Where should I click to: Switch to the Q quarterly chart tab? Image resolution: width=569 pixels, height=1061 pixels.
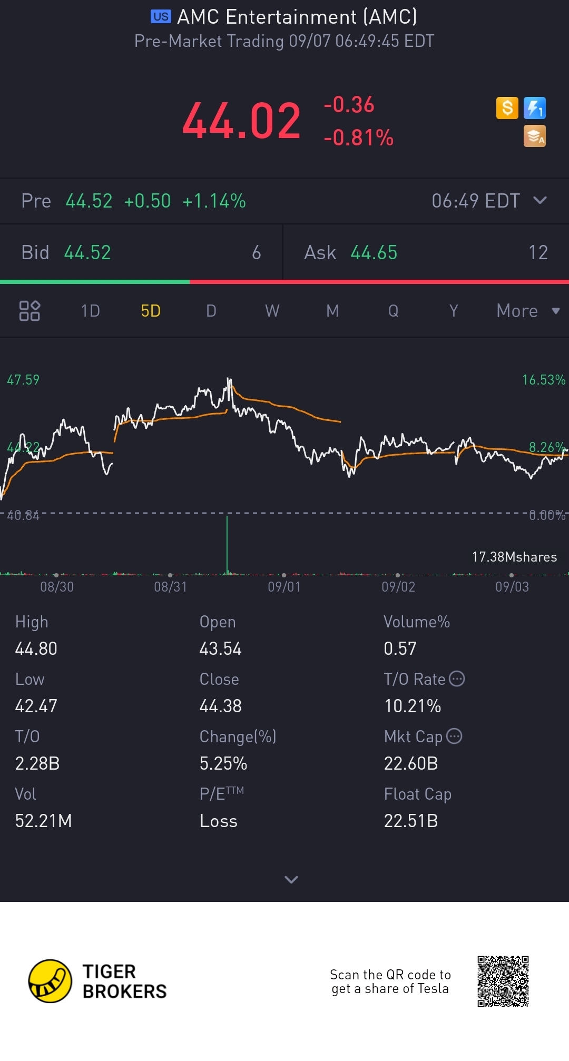(x=393, y=311)
